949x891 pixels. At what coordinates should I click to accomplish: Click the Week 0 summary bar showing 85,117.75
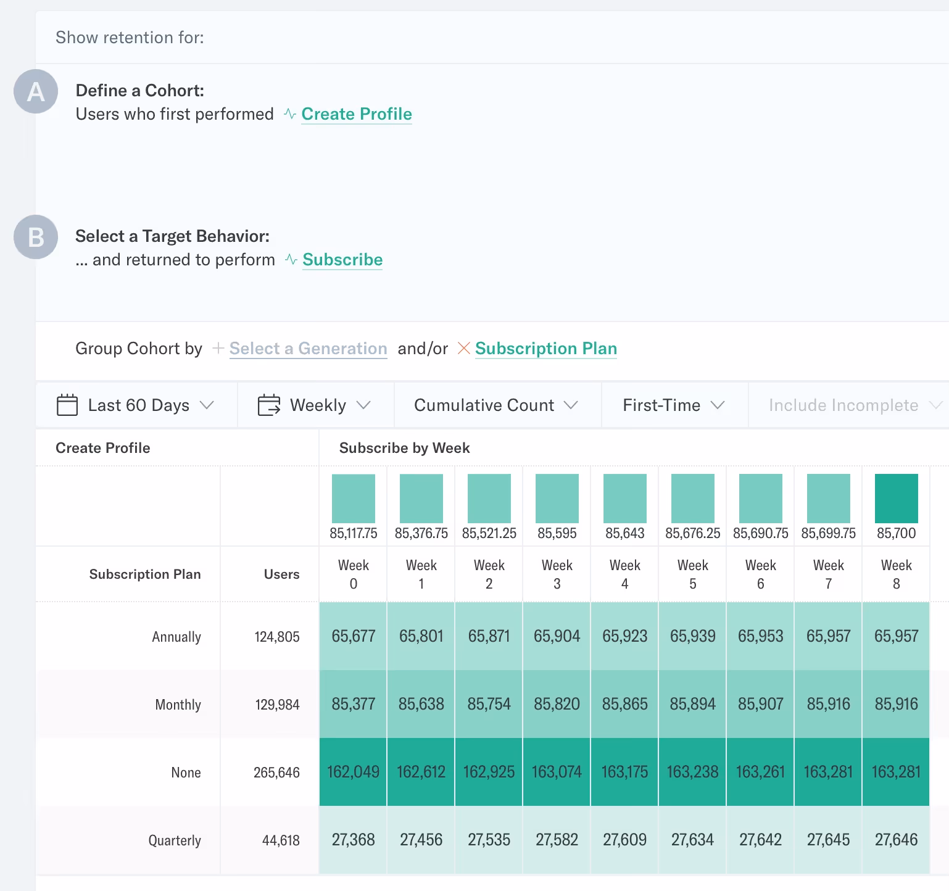point(354,499)
